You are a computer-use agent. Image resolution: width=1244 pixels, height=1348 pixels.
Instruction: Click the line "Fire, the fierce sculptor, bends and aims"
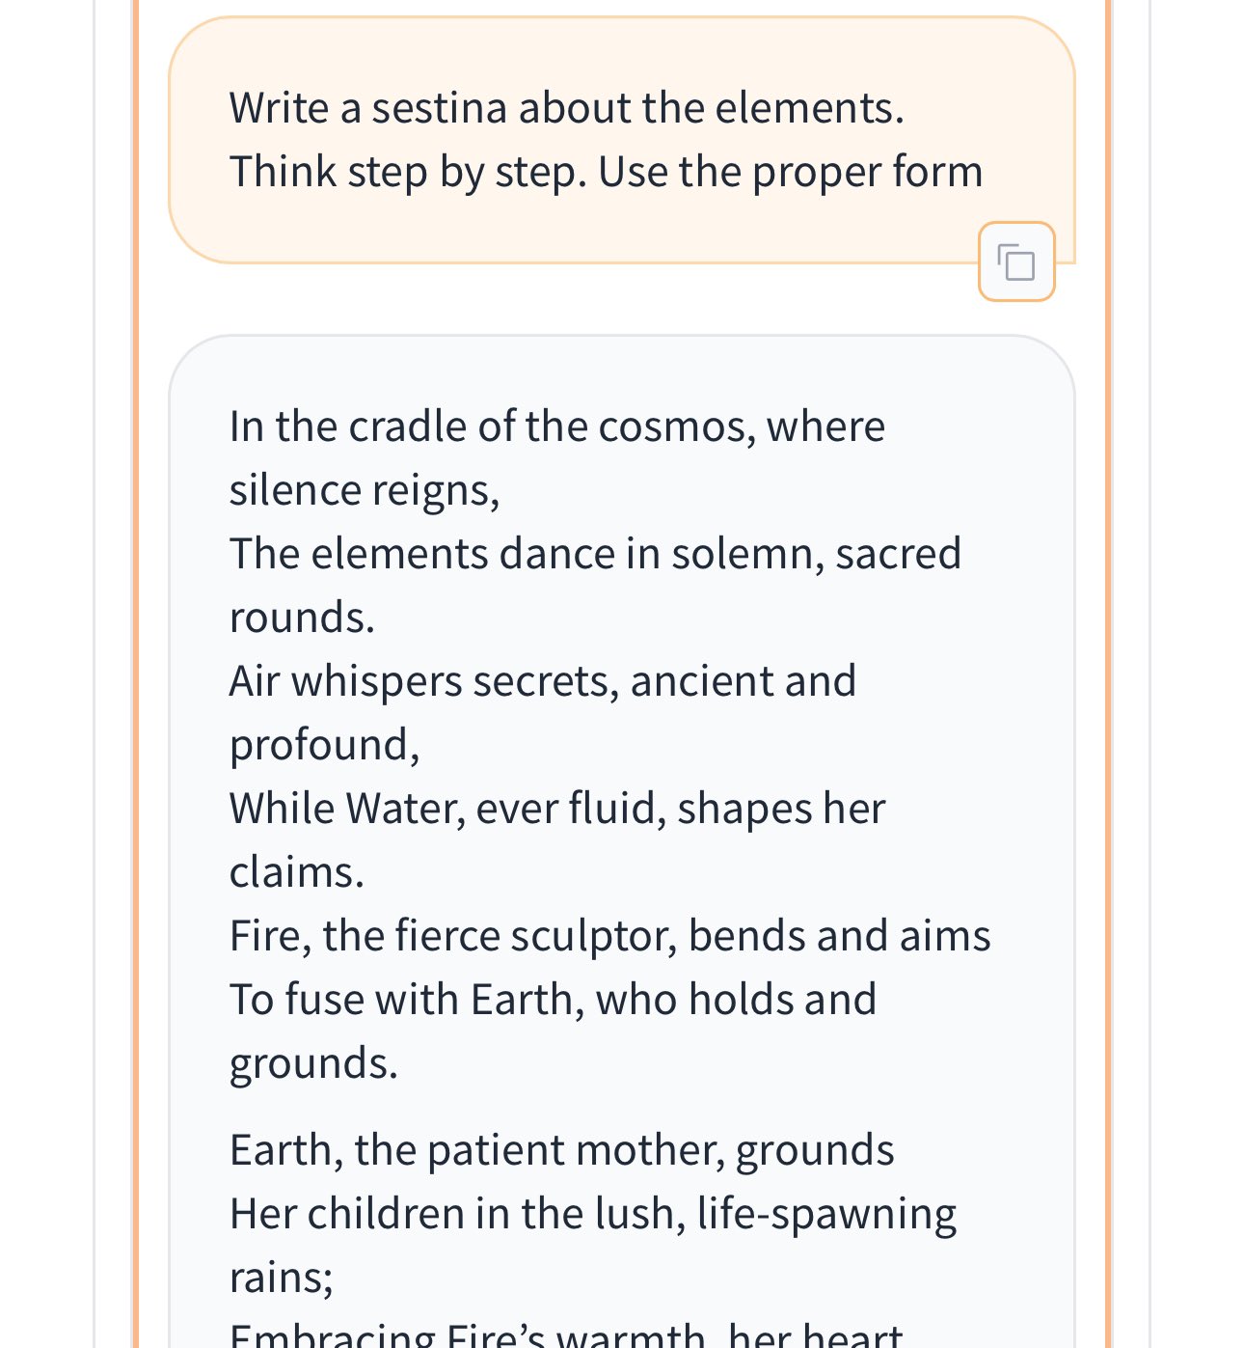609,935
